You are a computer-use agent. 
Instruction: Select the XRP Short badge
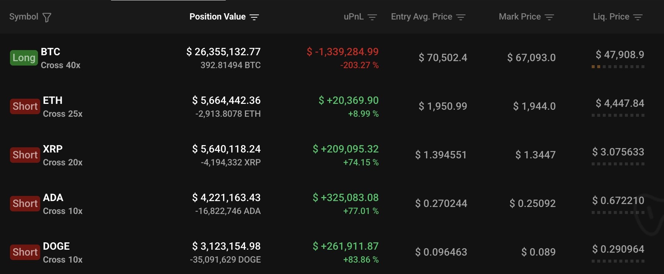coord(25,155)
